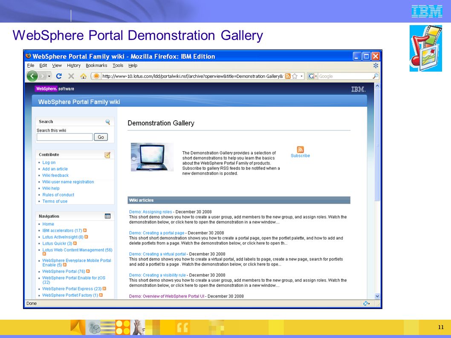The height and width of the screenshot is (338, 451).
Task: Click RSS icon under Lotus Web Content Management
Action: [44, 254]
